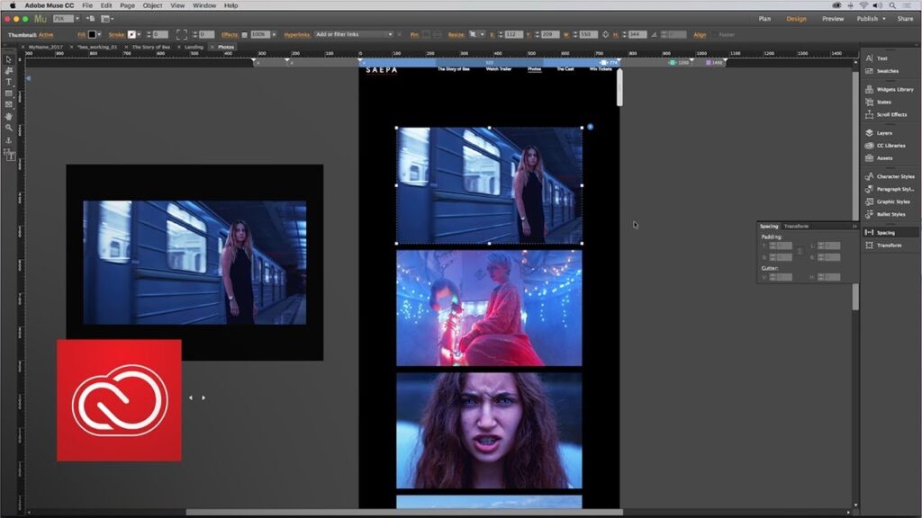Select the Selection arrow tool
This screenshot has height=518, width=922.
pos(9,59)
